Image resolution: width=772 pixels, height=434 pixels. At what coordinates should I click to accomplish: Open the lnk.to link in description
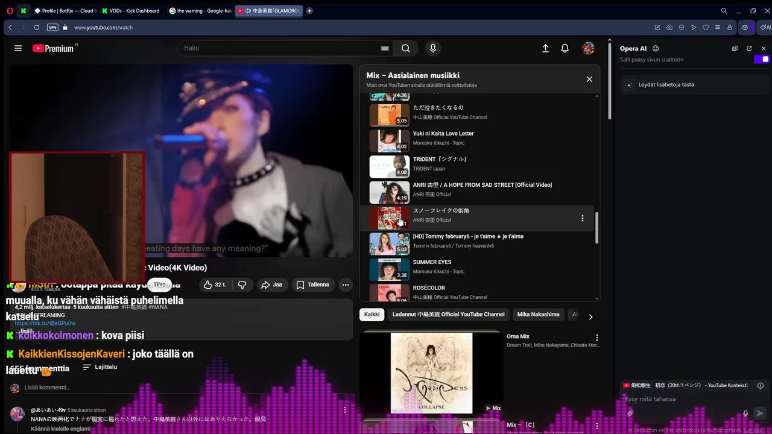pyautogui.click(x=45, y=323)
